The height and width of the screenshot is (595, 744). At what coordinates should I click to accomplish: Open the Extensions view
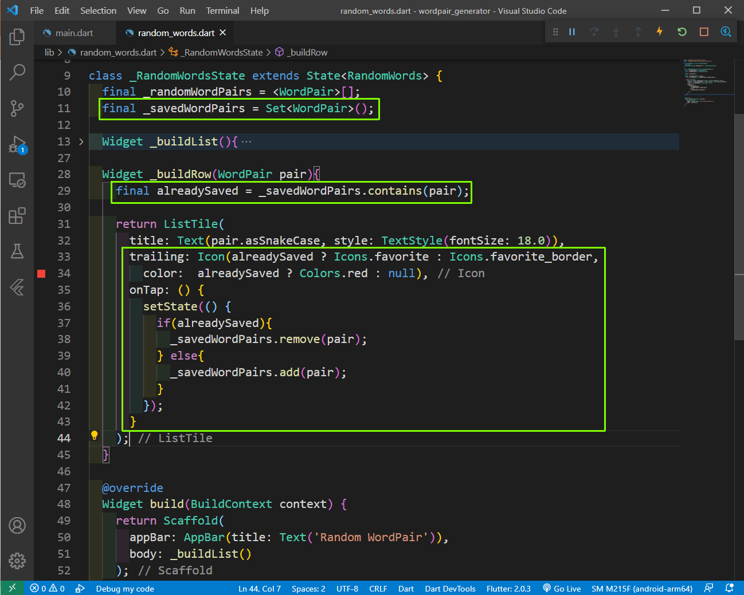click(x=17, y=216)
